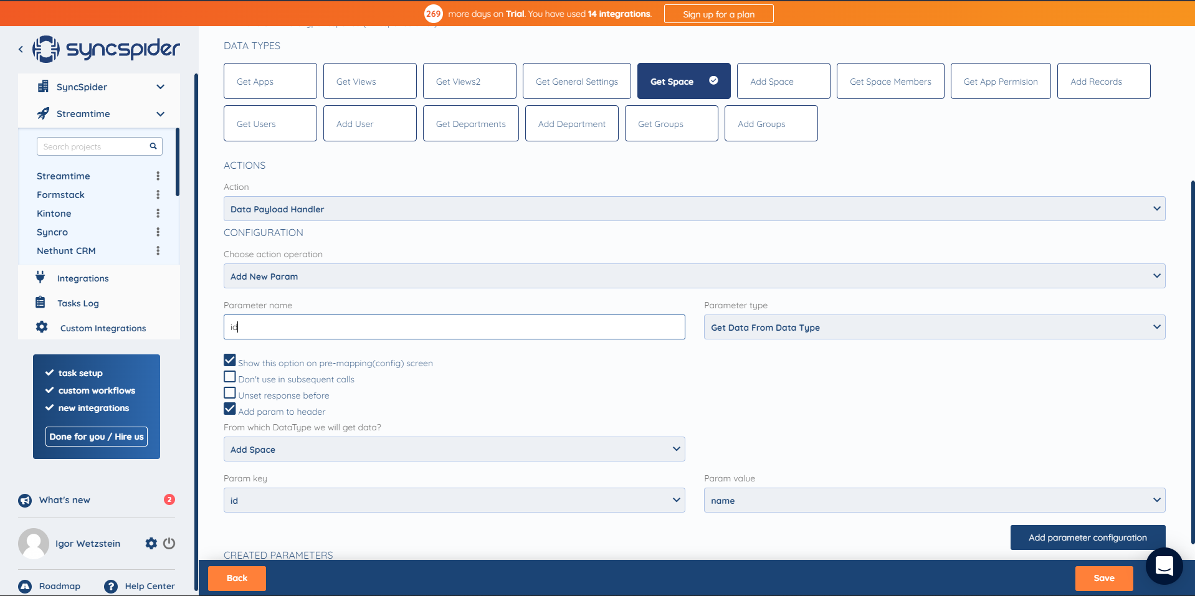The width and height of the screenshot is (1195, 596).
Task: Open account settings gear icon
Action: pos(151,543)
